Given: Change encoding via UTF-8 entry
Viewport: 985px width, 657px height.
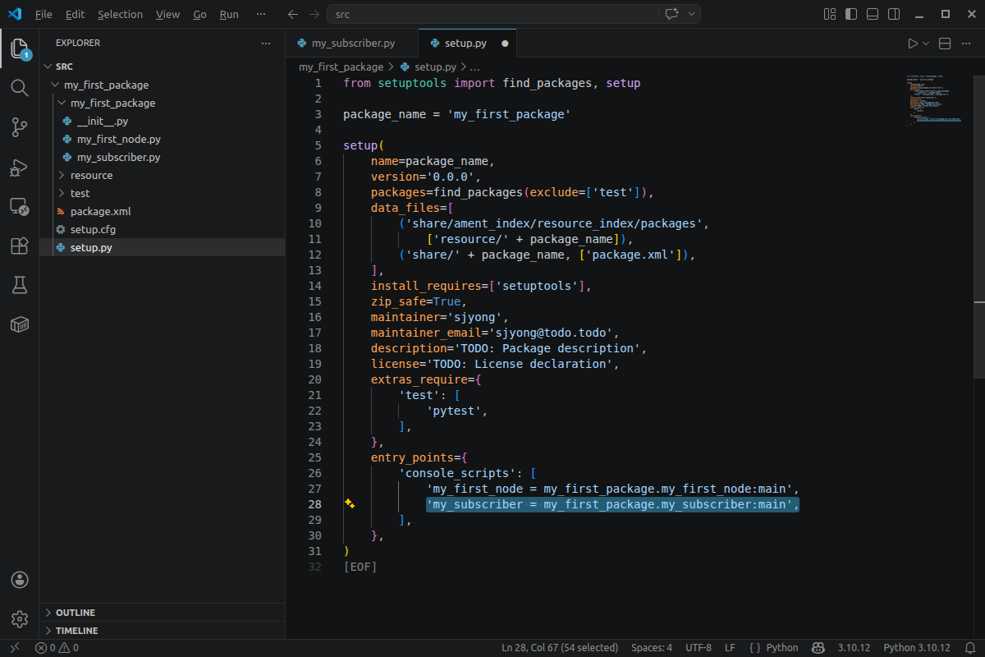Looking at the screenshot, I should (699, 647).
